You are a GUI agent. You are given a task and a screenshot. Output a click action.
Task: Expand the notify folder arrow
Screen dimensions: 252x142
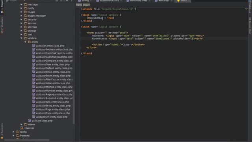pyautogui.click(x=21, y=8)
